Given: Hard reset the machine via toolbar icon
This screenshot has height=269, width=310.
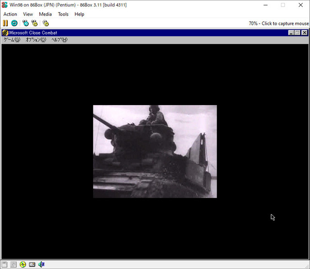Looking at the screenshot, I should point(14,23).
